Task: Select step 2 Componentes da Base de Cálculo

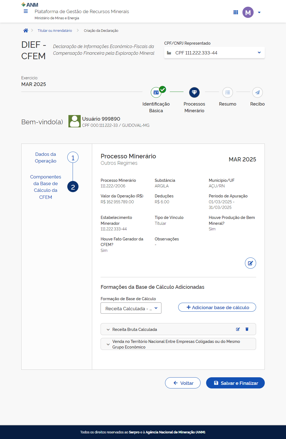Action: [73, 187]
